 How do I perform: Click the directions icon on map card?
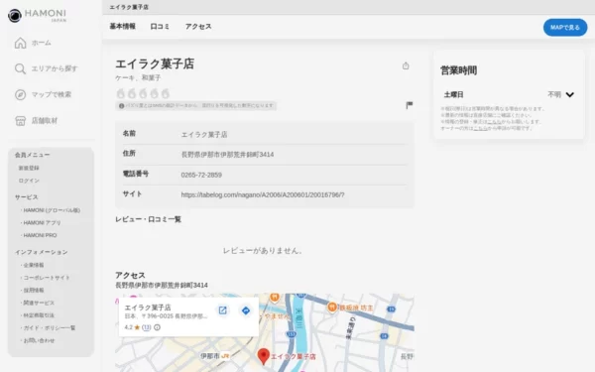coord(246,310)
